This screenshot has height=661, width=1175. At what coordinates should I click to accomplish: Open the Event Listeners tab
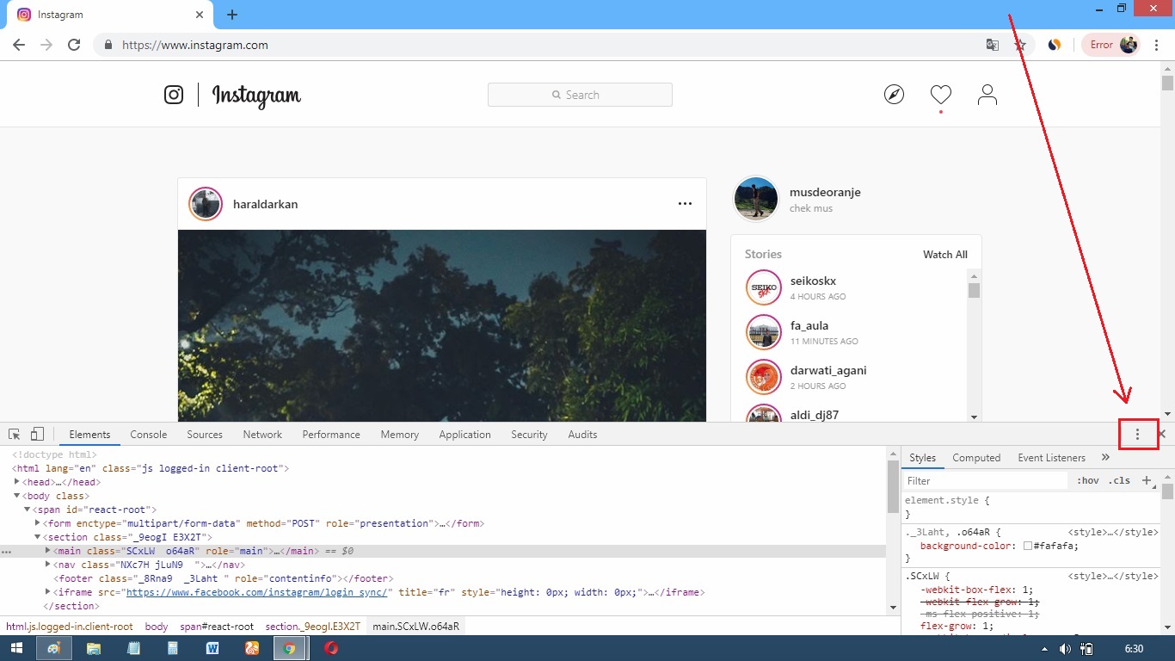(1051, 458)
